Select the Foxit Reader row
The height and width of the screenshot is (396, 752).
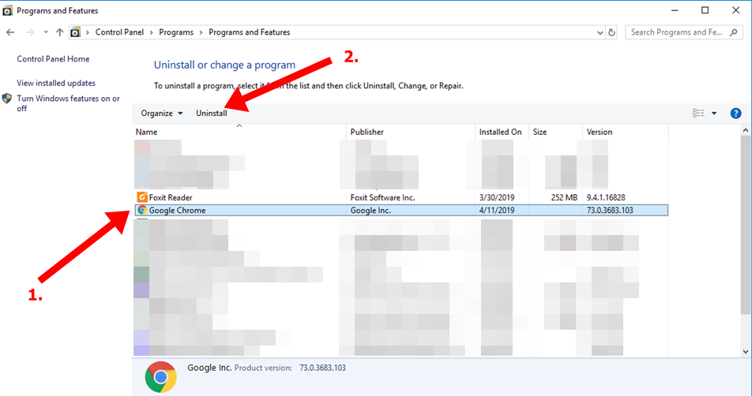401,197
